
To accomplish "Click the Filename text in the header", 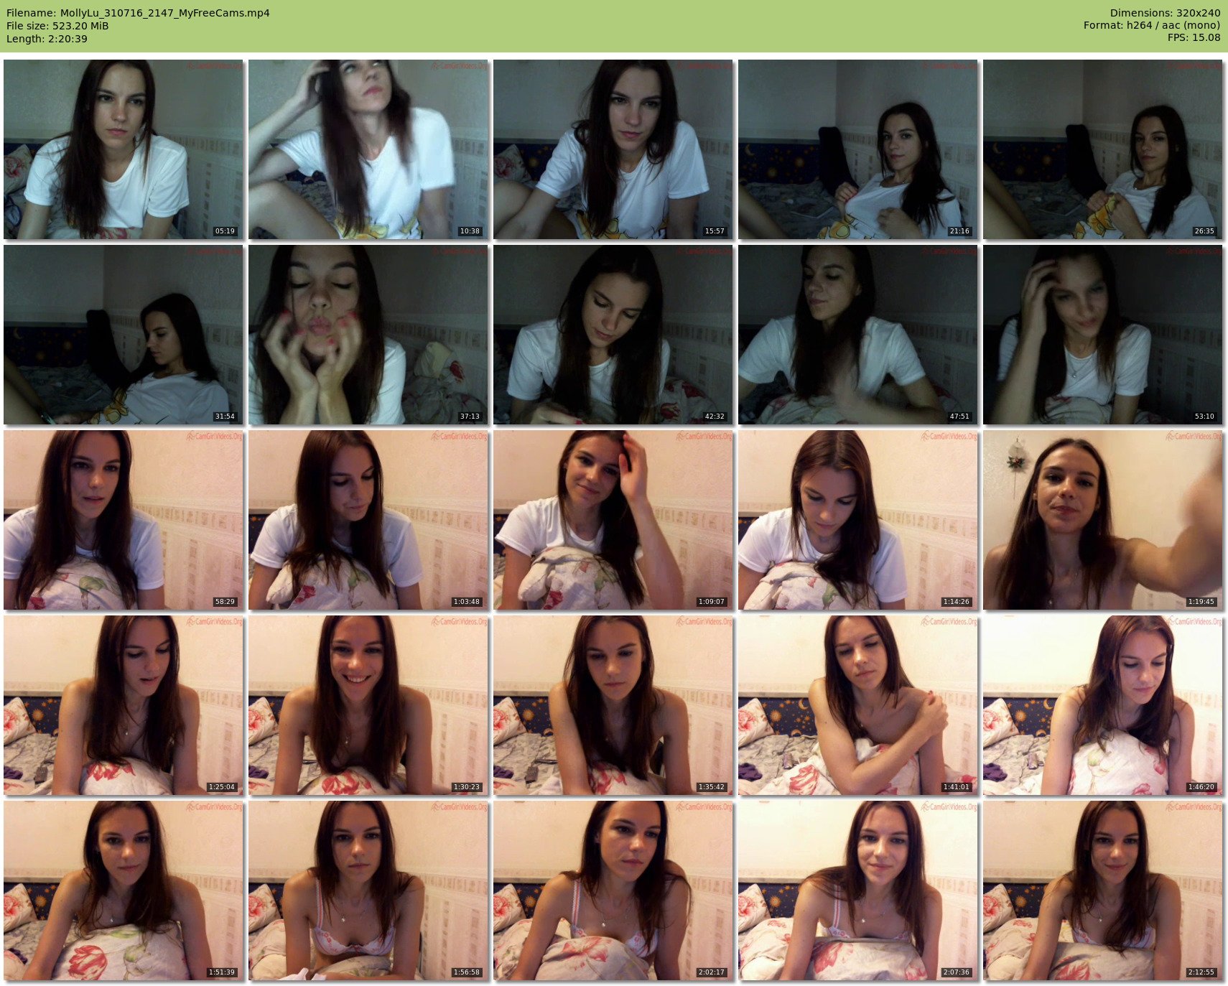I will point(138,13).
